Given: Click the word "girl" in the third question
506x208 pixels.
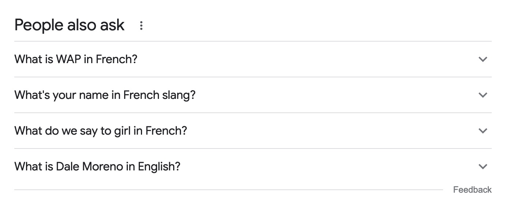Looking at the screenshot, I should pyautogui.click(x=122, y=131).
